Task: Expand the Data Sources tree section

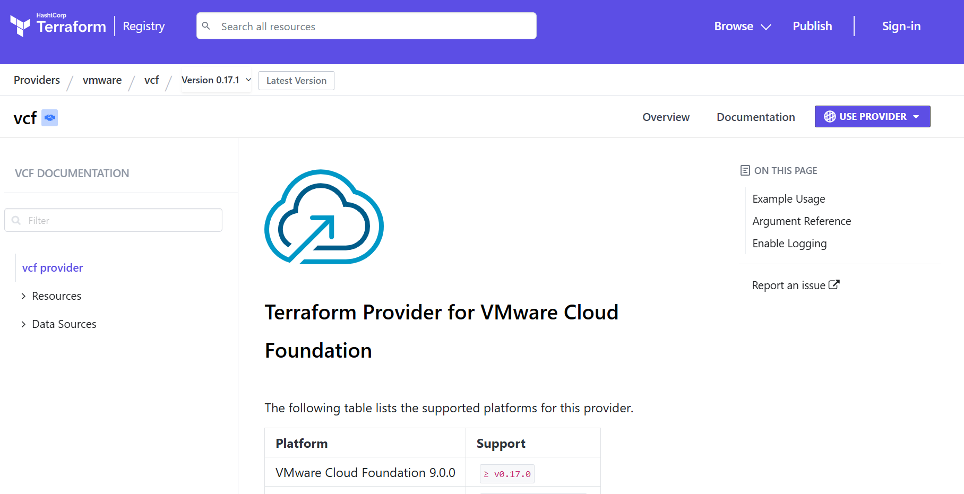Action: 58,324
